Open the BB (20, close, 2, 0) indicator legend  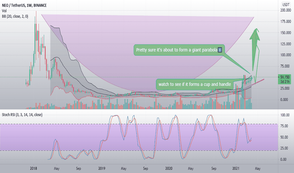(x=15, y=16)
